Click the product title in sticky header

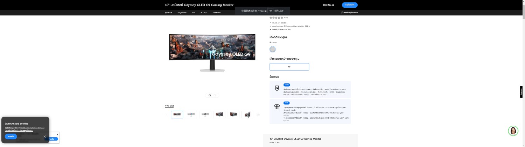[x=199, y=5]
